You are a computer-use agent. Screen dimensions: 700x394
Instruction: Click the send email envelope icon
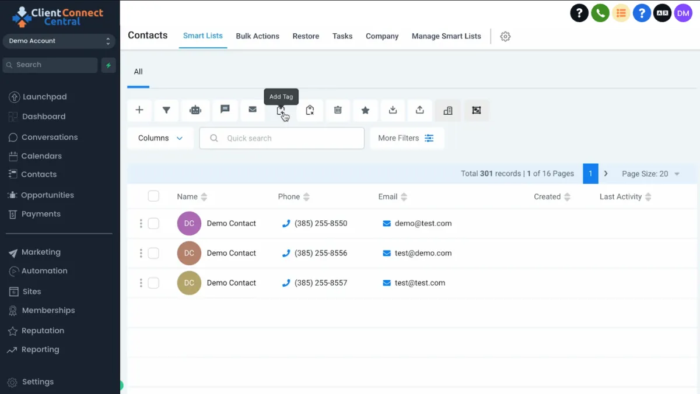coord(253,110)
